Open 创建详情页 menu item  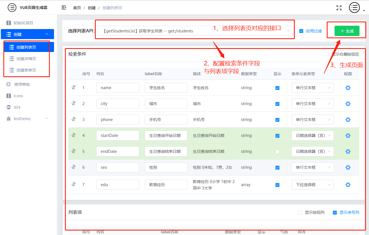click(x=26, y=59)
